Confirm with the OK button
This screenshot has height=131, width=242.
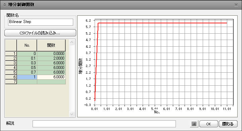[209, 124]
